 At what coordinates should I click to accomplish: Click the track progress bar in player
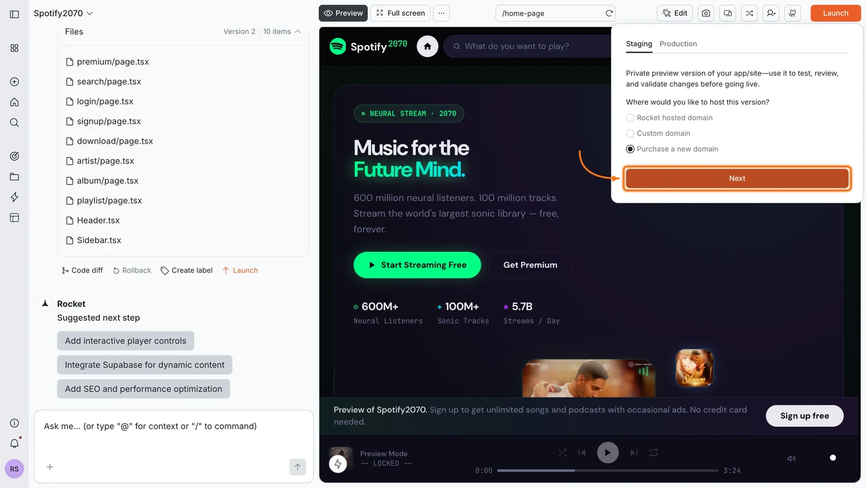pos(607,471)
